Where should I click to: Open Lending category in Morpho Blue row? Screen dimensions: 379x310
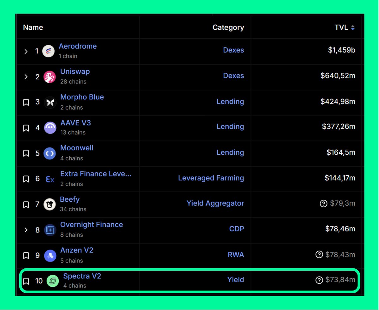pyautogui.click(x=230, y=101)
